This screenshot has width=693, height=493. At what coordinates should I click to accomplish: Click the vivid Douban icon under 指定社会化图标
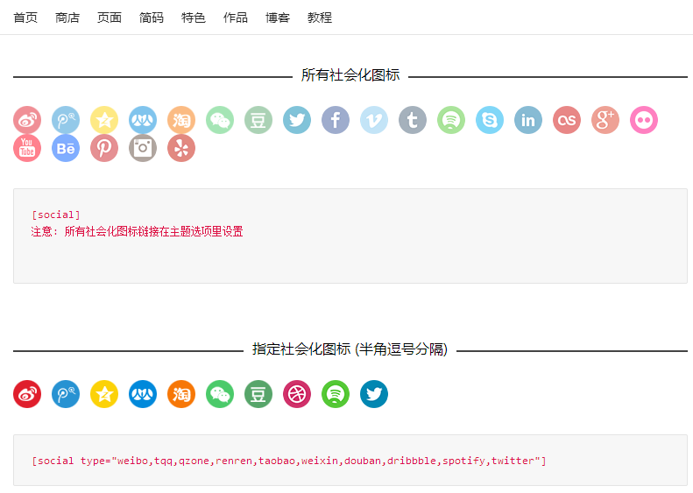pos(258,394)
